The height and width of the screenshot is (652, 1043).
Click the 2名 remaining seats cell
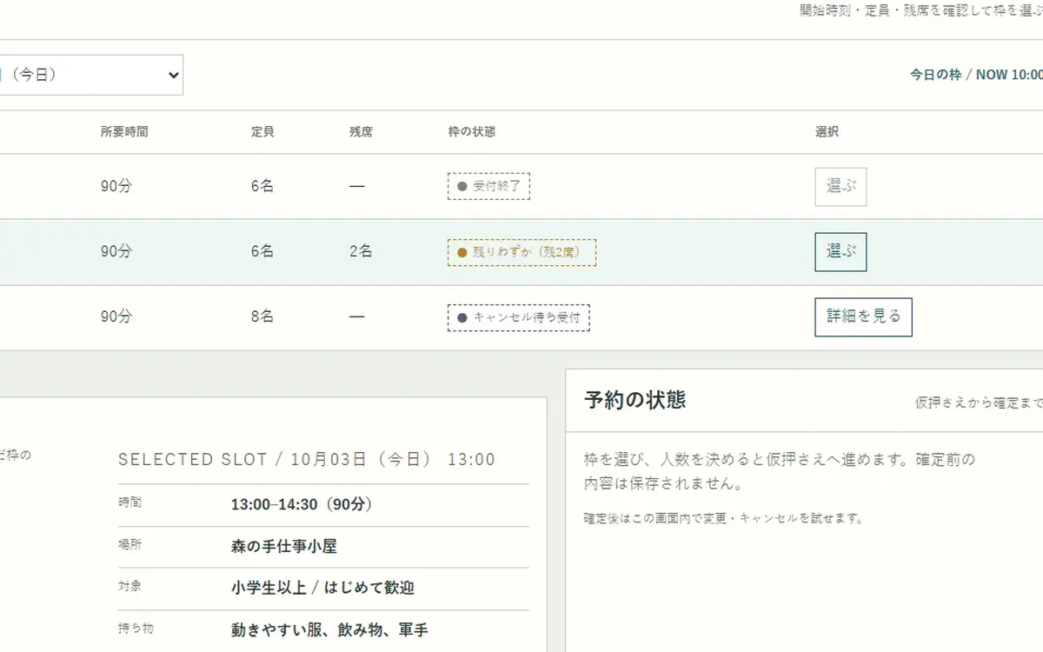(x=361, y=251)
